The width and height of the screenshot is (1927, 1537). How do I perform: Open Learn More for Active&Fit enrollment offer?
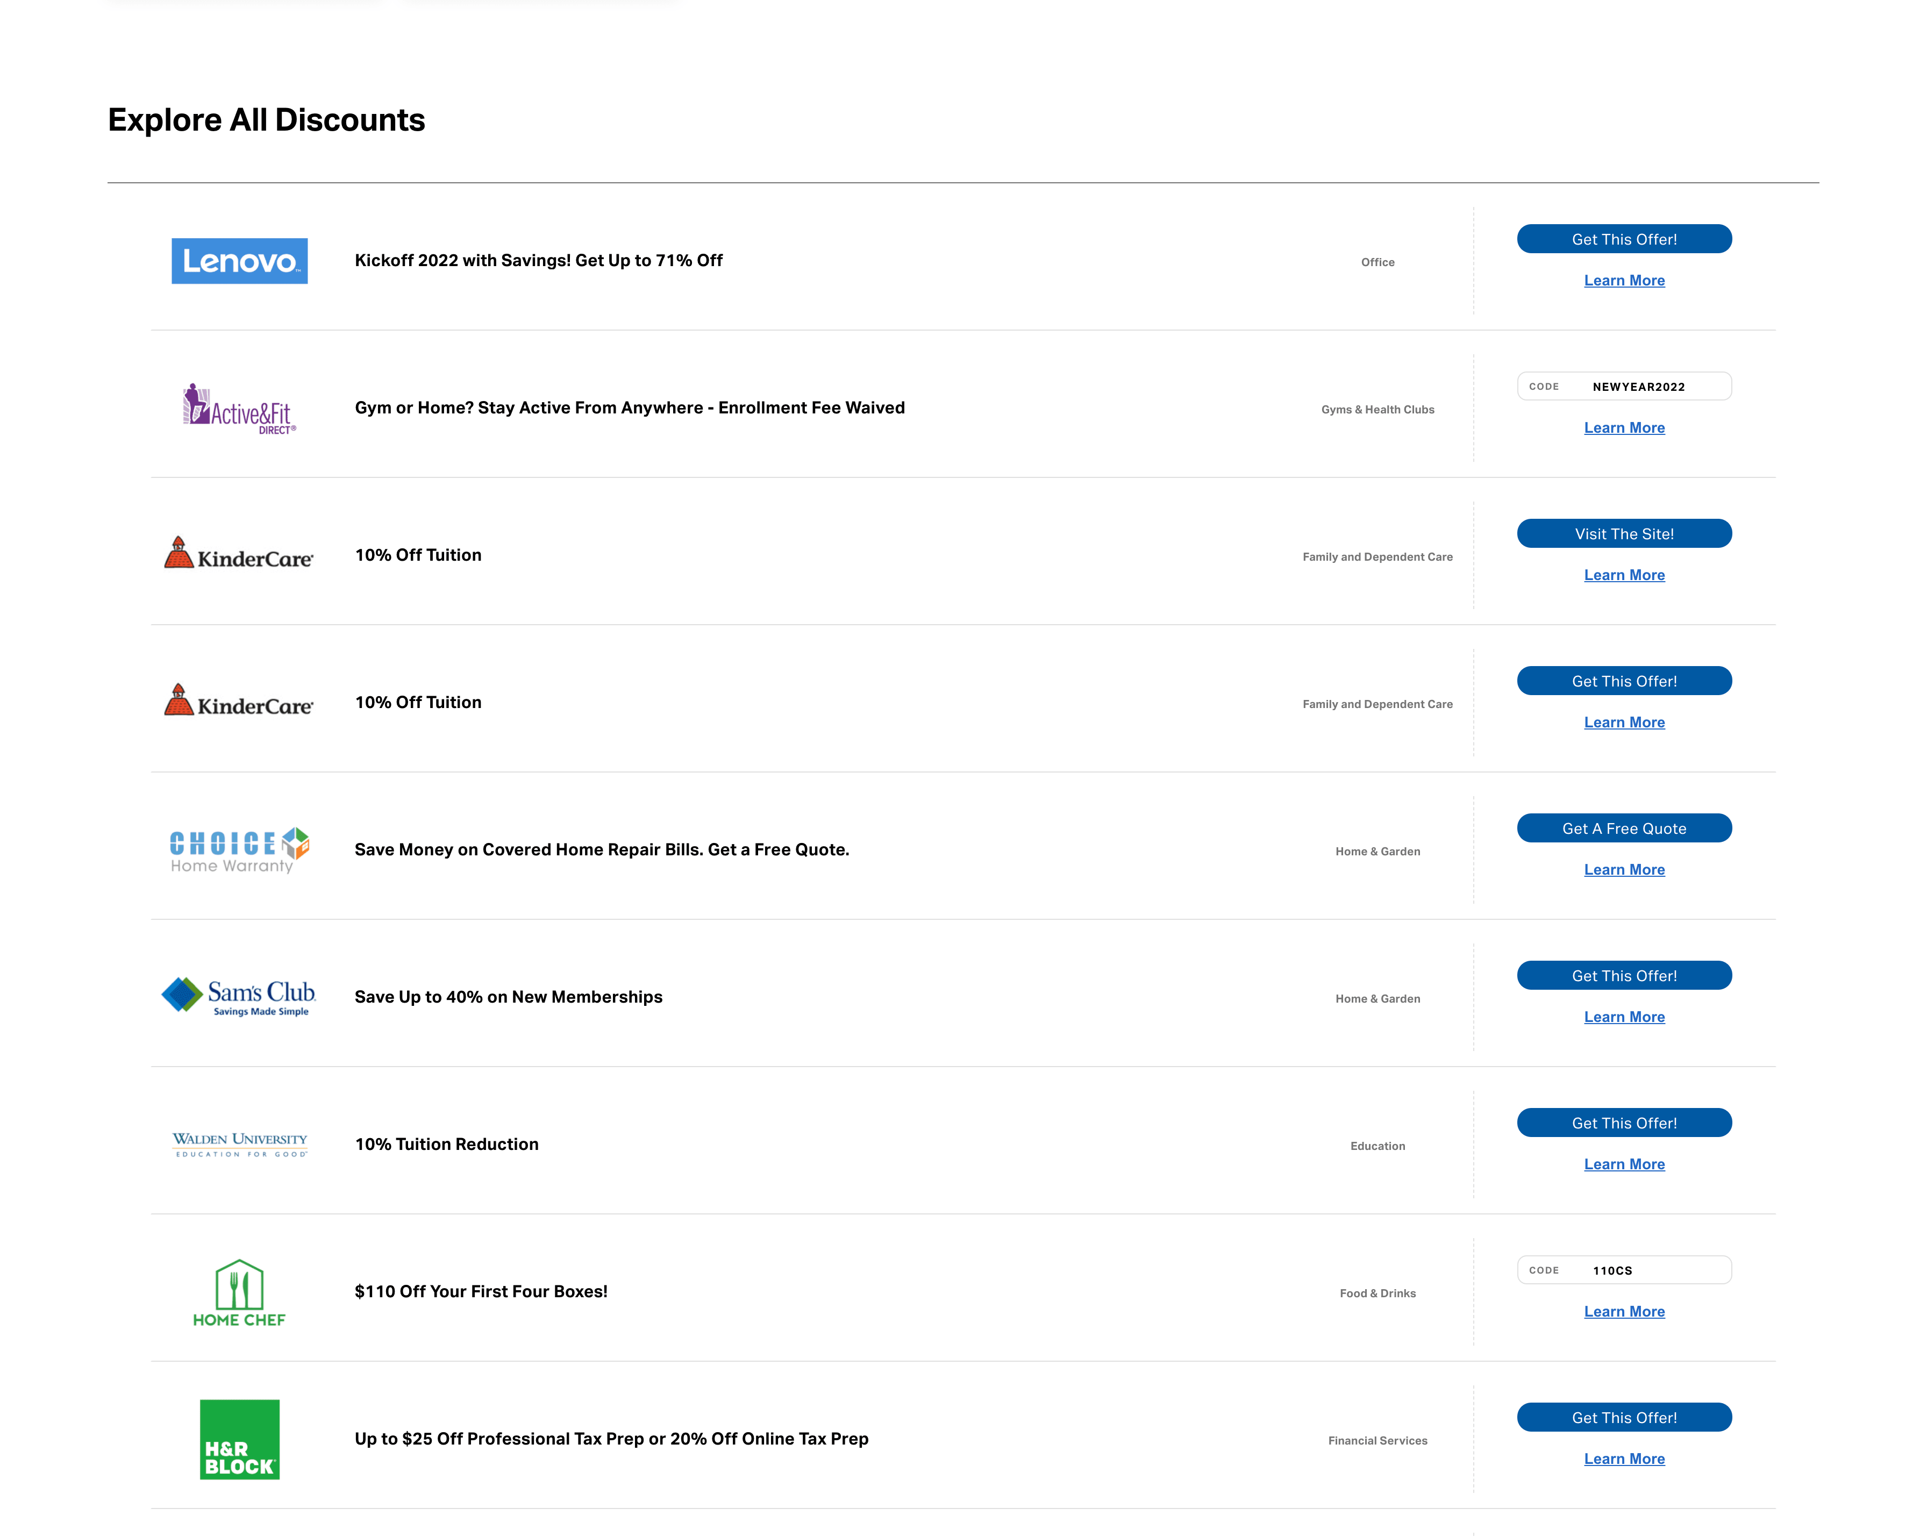(x=1624, y=427)
